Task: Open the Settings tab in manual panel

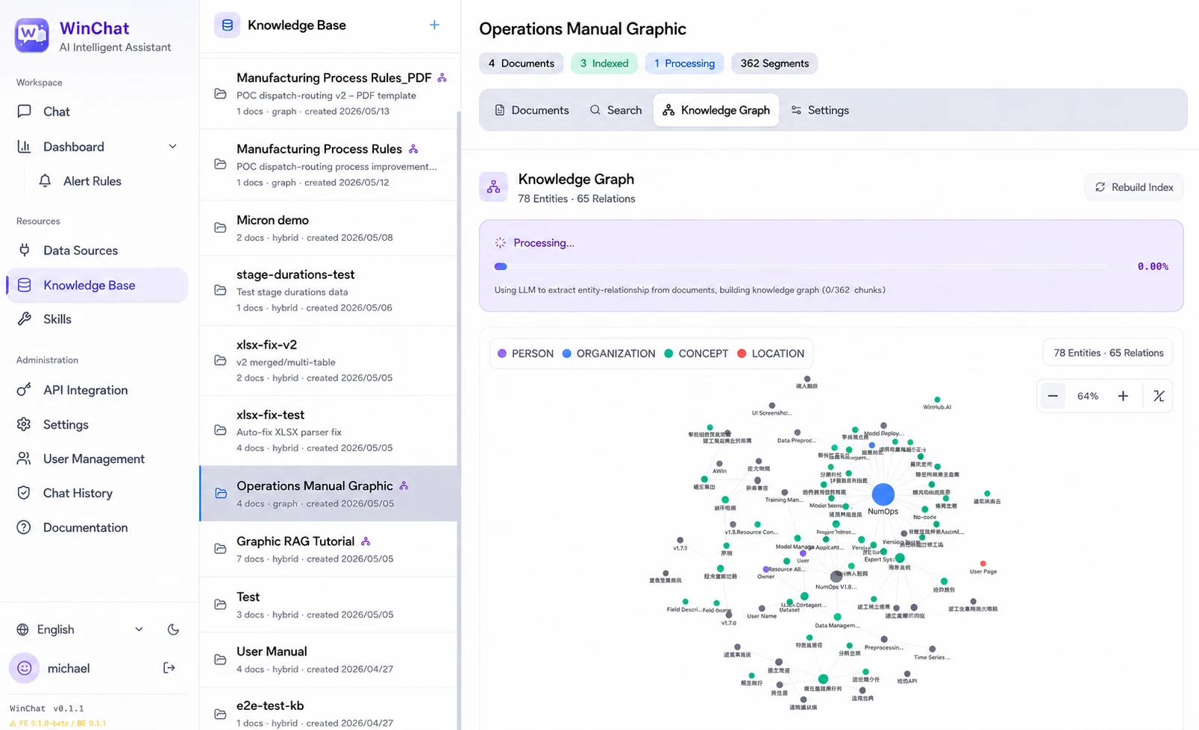Action: [820, 110]
